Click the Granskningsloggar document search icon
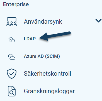Viewport: 102px width, 101px height. coord(12,91)
